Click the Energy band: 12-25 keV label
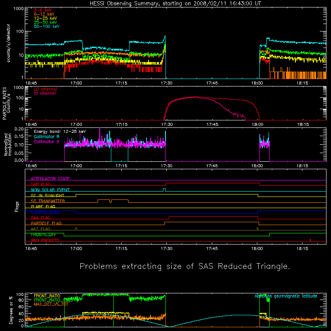Image resolution: width=331 pixels, height=331 pixels. (60, 132)
